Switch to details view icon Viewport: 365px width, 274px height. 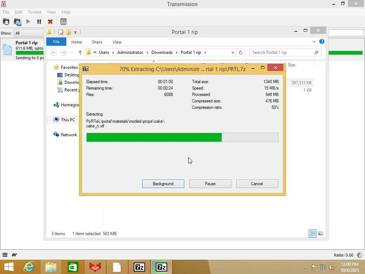click(x=312, y=233)
